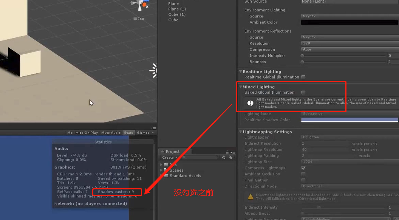Expand the Scenes folder in Project panel
Image resolution: width=399 pixels, height=220 pixels.
tap(161, 170)
